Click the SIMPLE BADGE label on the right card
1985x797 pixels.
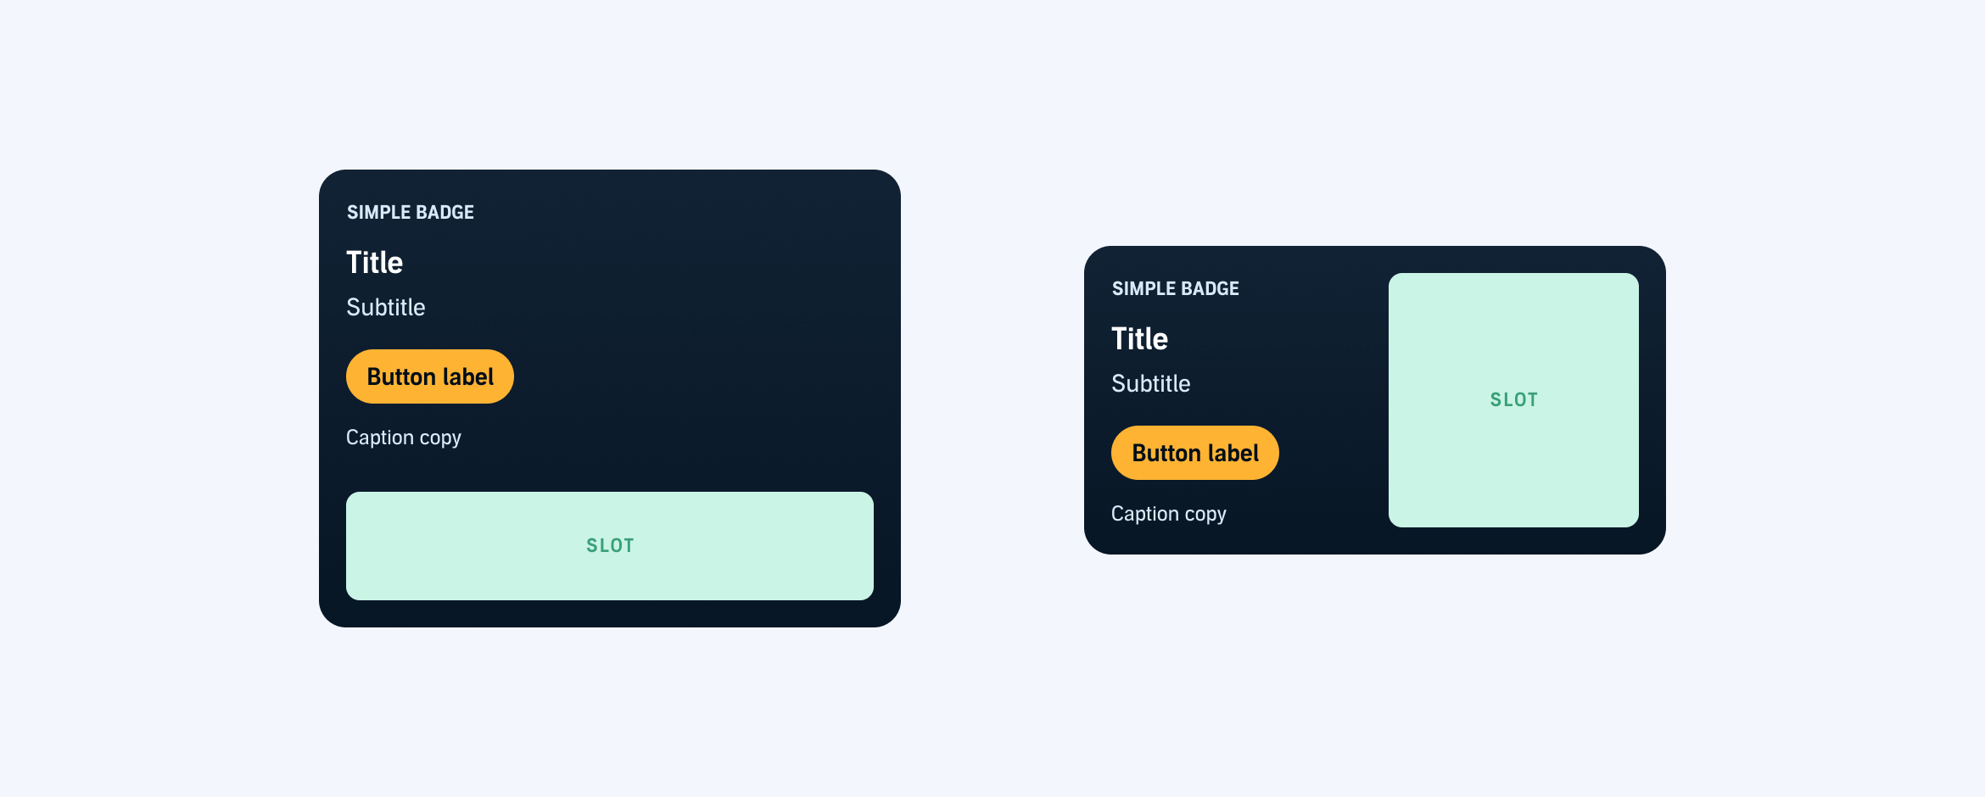coord(1176,288)
